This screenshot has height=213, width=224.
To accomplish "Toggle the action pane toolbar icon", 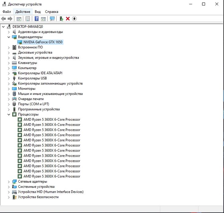I will pos(43,19).
